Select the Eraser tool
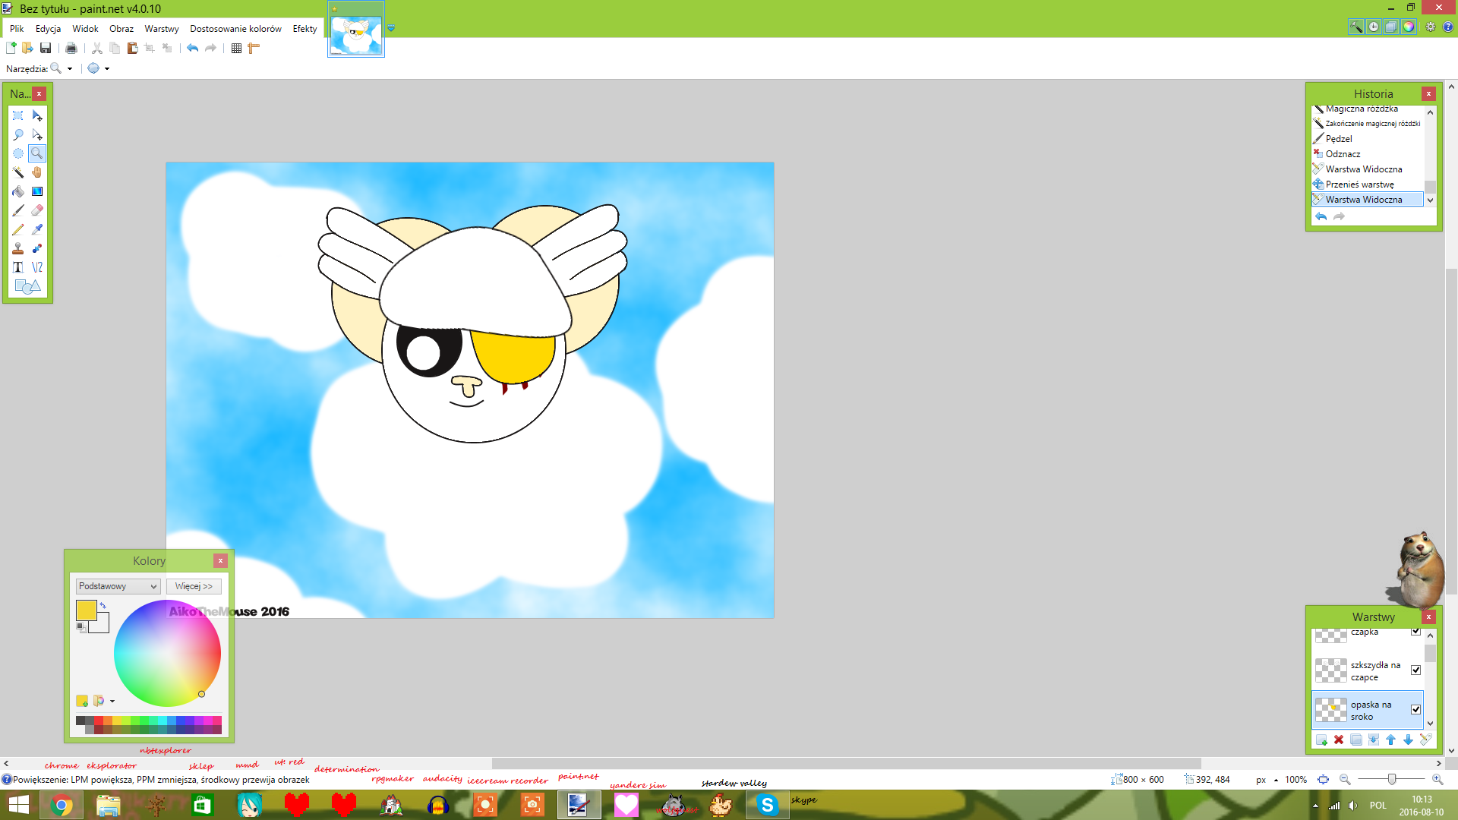 pyautogui.click(x=37, y=210)
